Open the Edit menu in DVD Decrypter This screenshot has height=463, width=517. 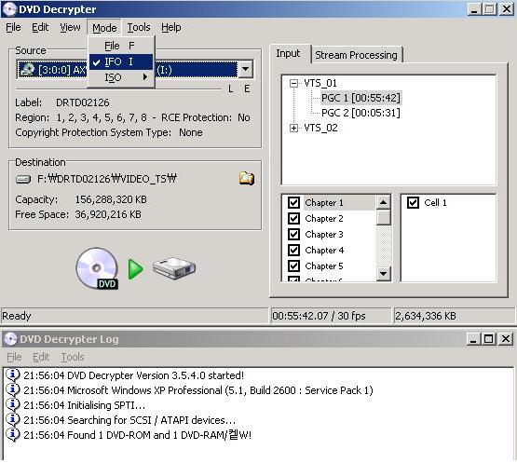(x=40, y=27)
